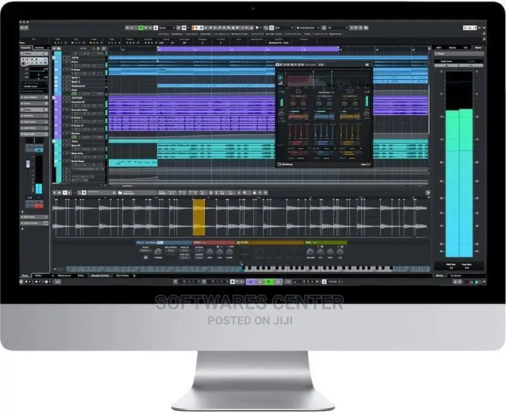Select the orange Object Selection tool
Screen dimensions: 506x413
coord(193,28)
